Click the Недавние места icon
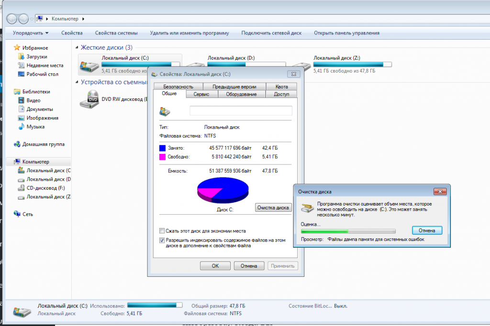Screen dimensions: 490x326 pos(21,65)
